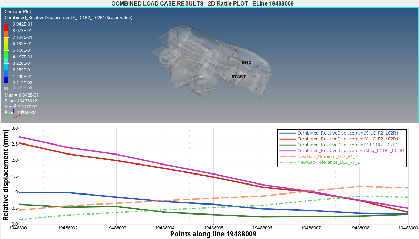Click legend value 4.197E-01
The image size is (419, 239).
[22, 57]
